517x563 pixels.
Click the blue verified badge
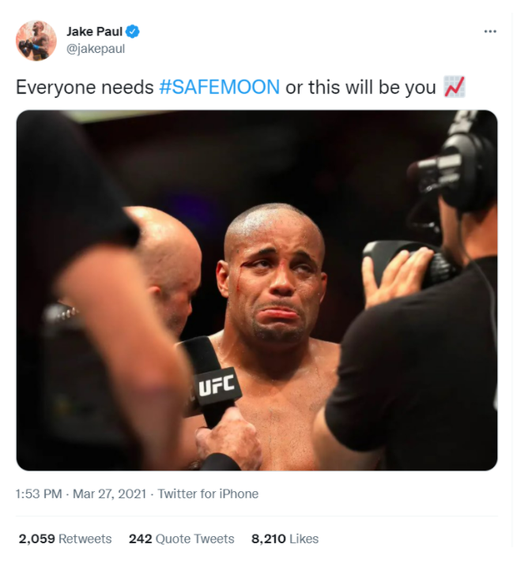(x=133, y=32)
